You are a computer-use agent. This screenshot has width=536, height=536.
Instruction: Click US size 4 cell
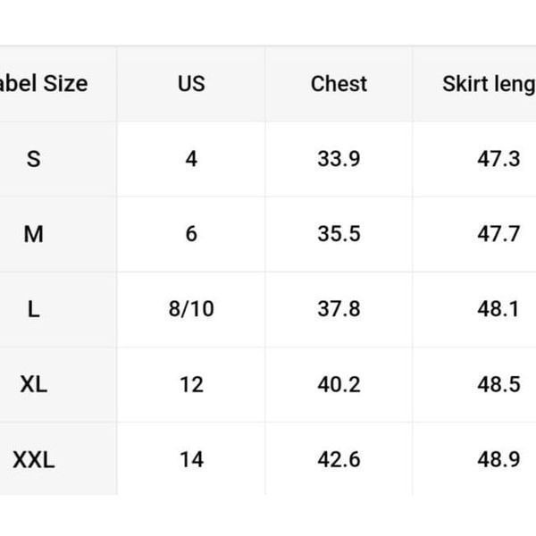(191, 159)
